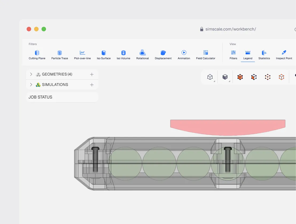Toggle the Filters view panel

point(233,55)
